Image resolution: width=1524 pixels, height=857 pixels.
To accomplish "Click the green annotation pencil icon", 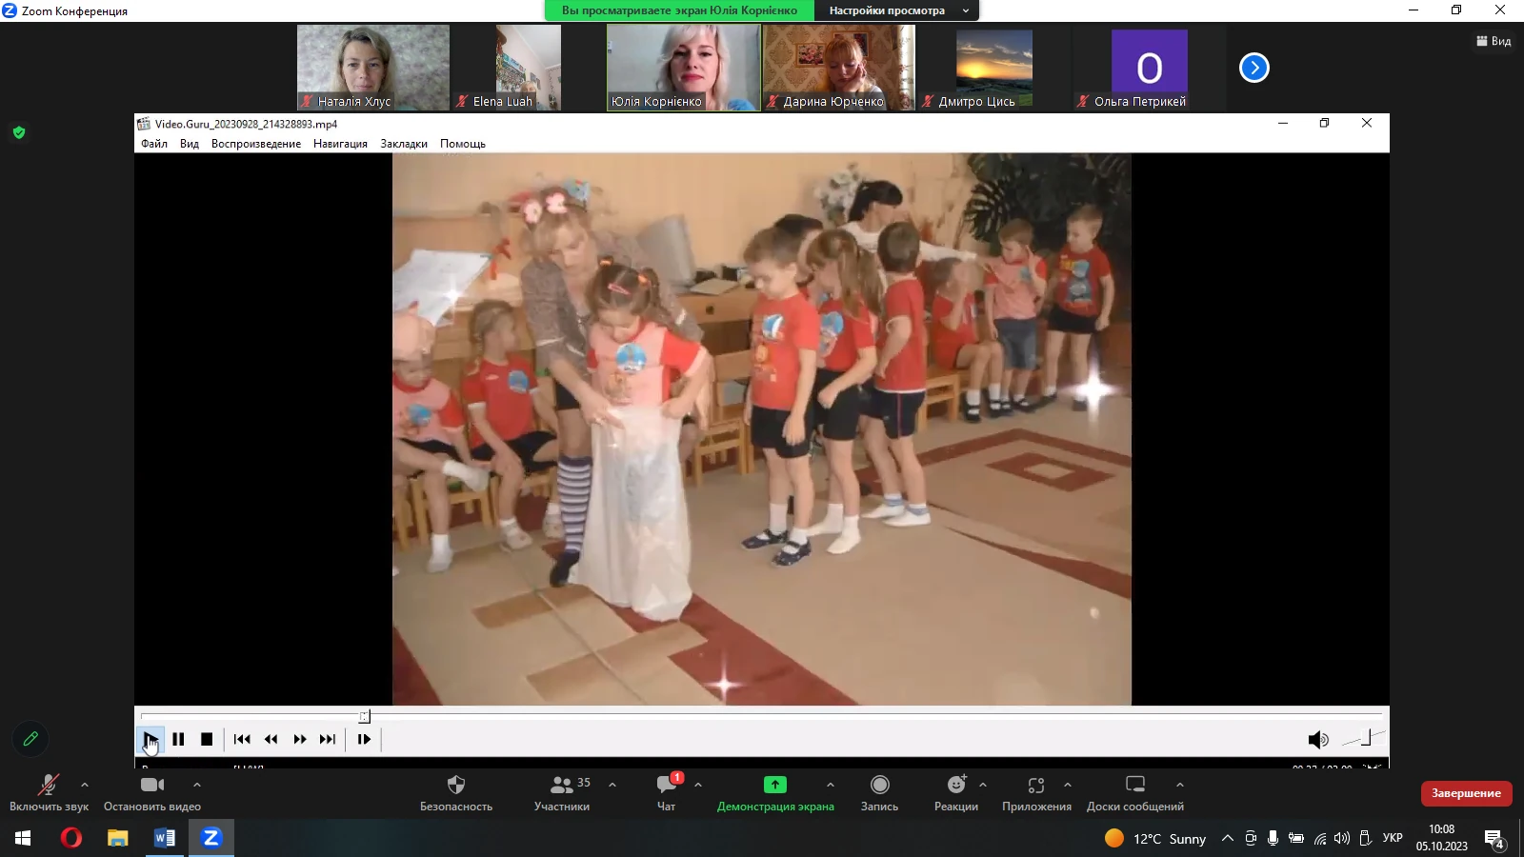I will click(x=30, y=739).
